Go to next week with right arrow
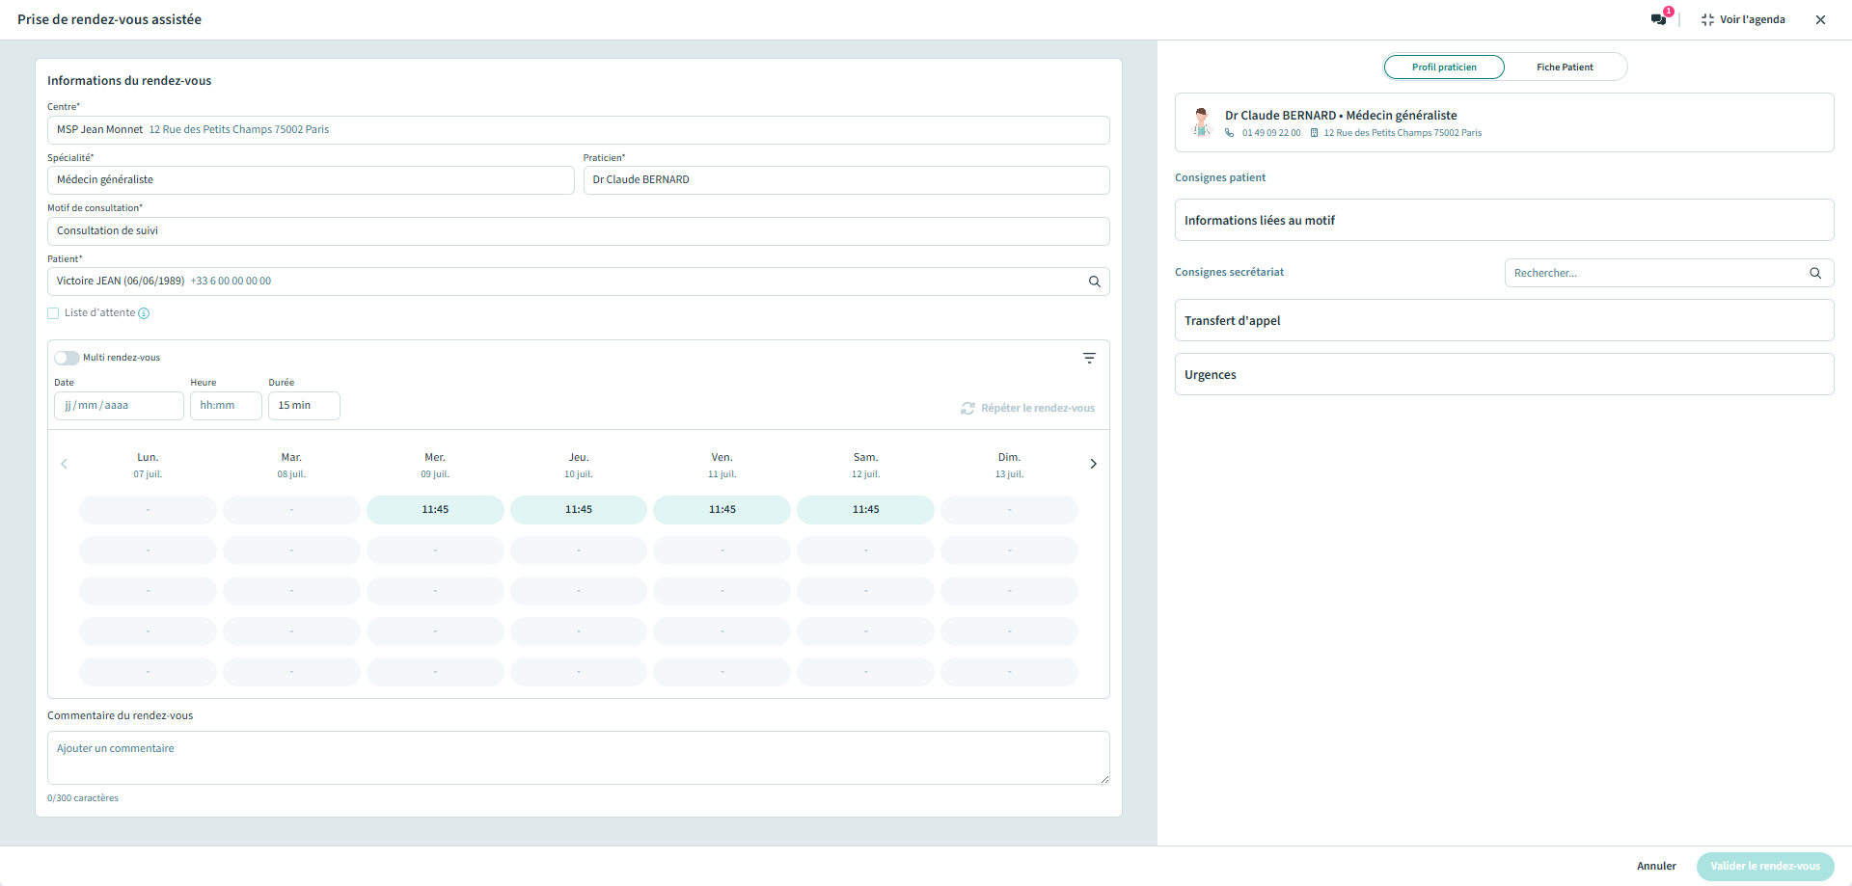1852x886 pixels. pos(1093,464)
